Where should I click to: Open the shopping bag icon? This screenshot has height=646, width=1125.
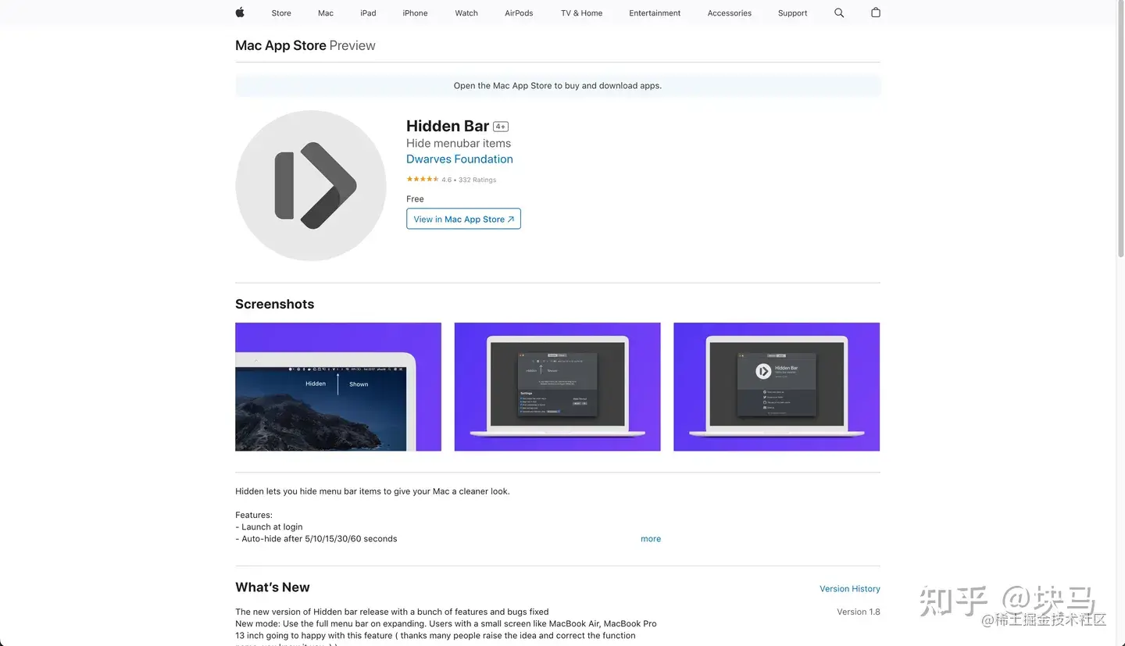[x=876, y=12]
